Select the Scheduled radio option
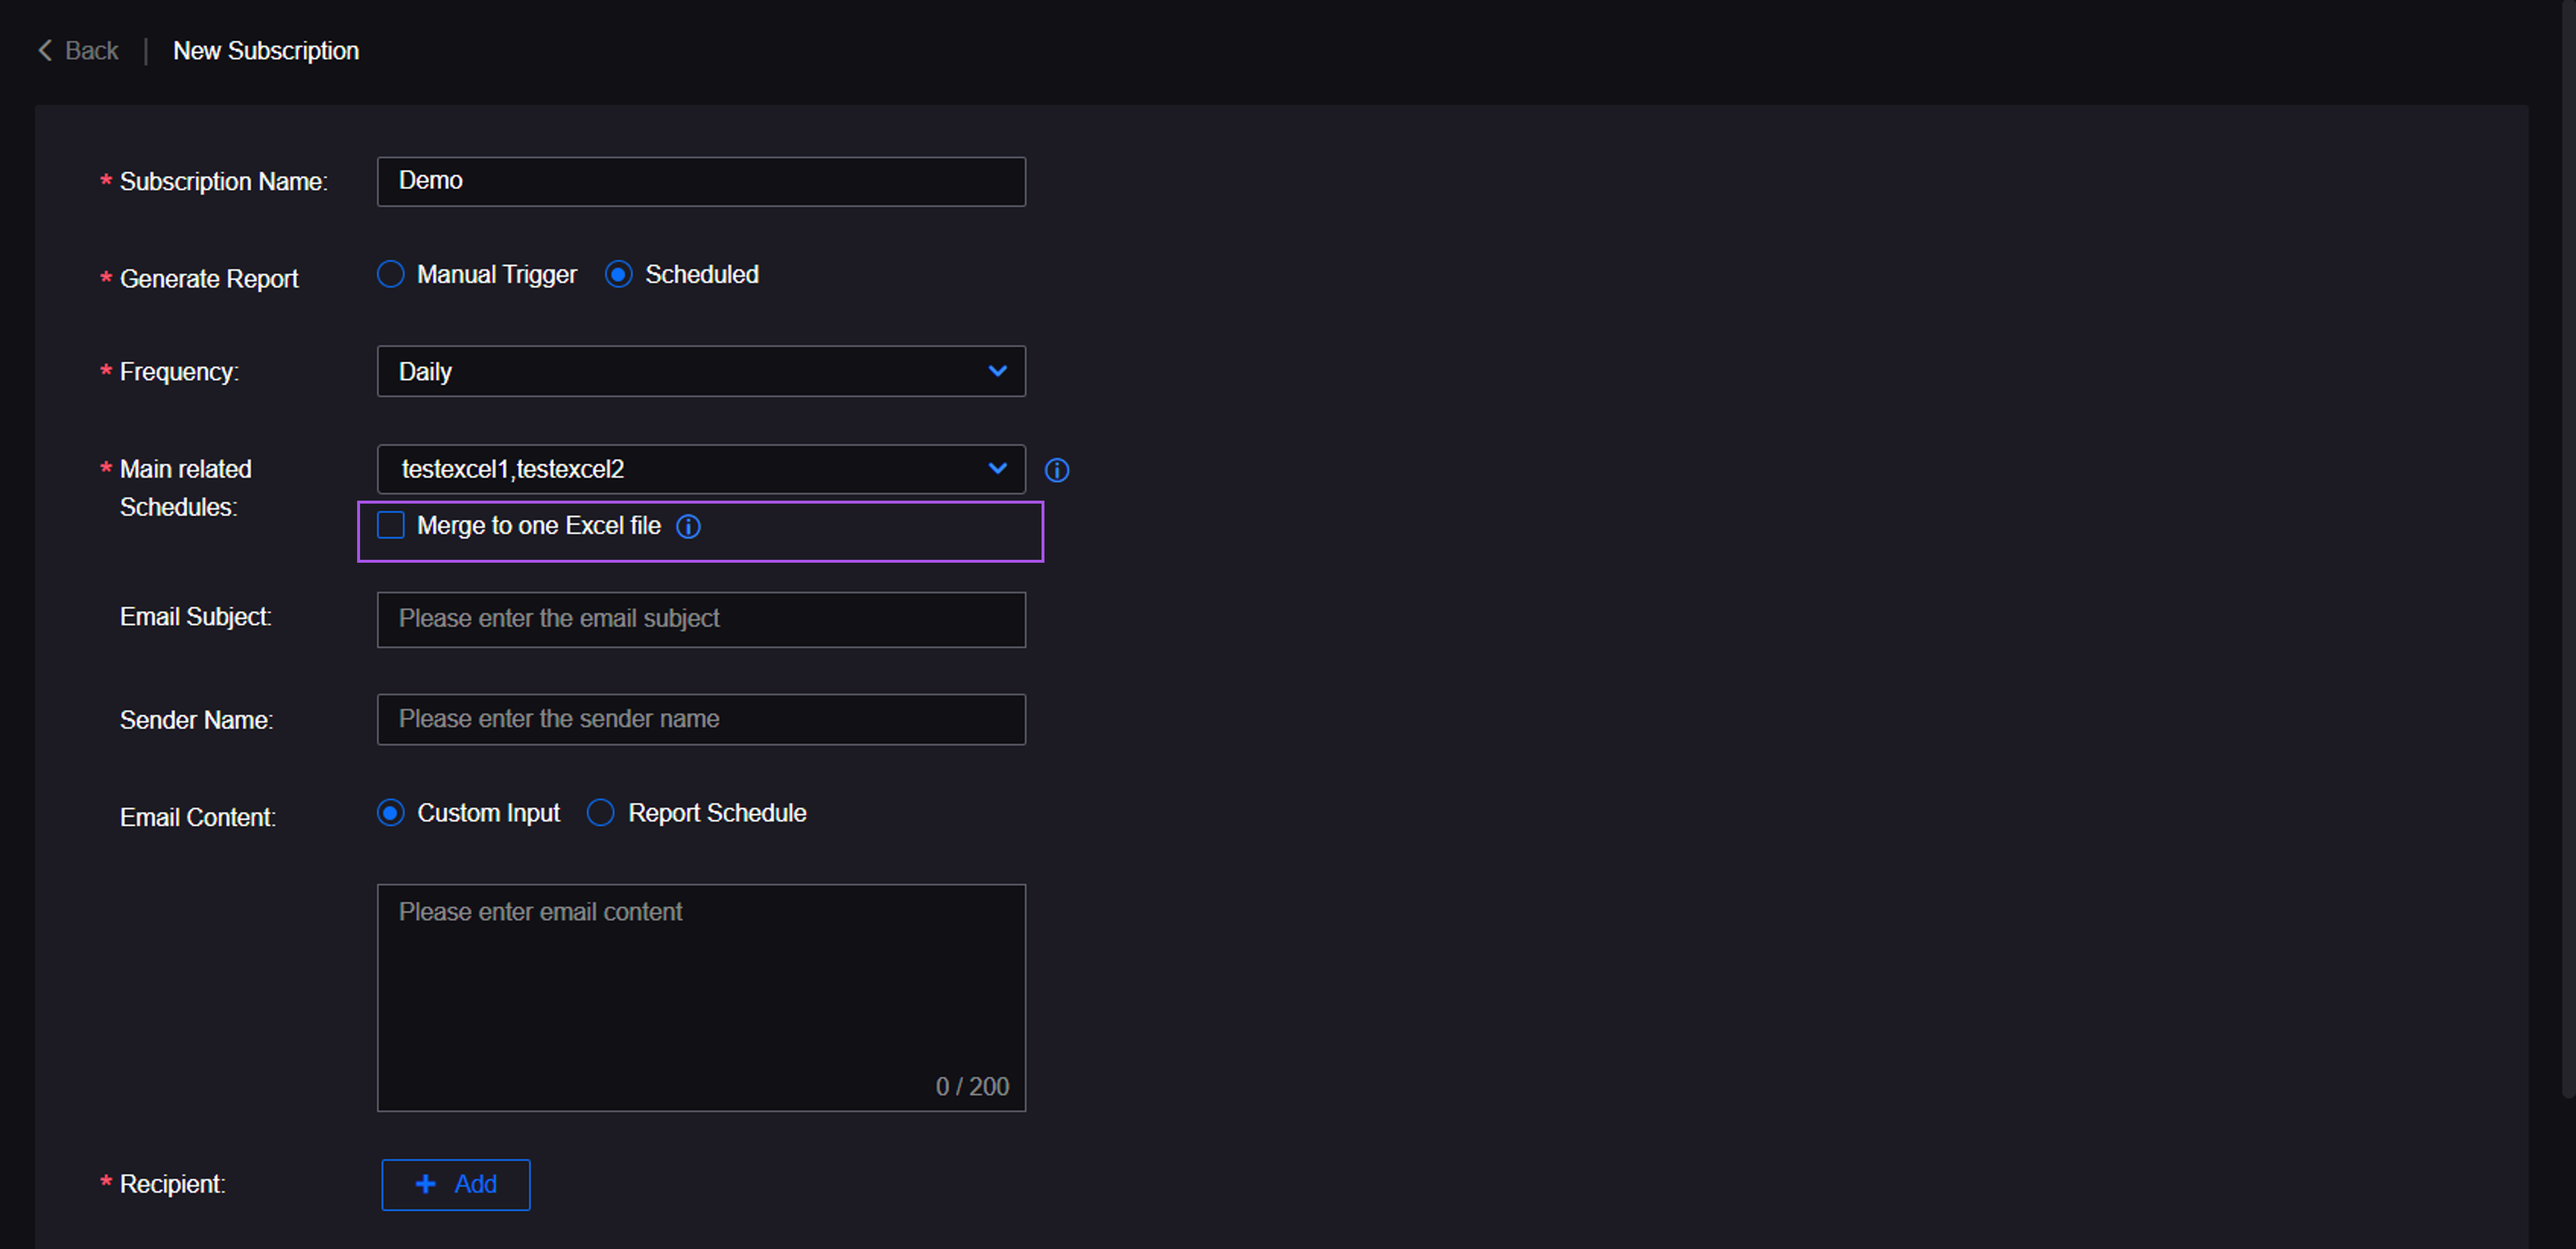 click(618, 274)
